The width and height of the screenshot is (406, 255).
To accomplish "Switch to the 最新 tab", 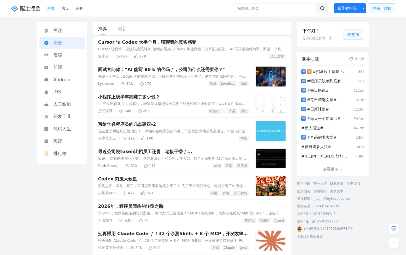I will [122, 29].
